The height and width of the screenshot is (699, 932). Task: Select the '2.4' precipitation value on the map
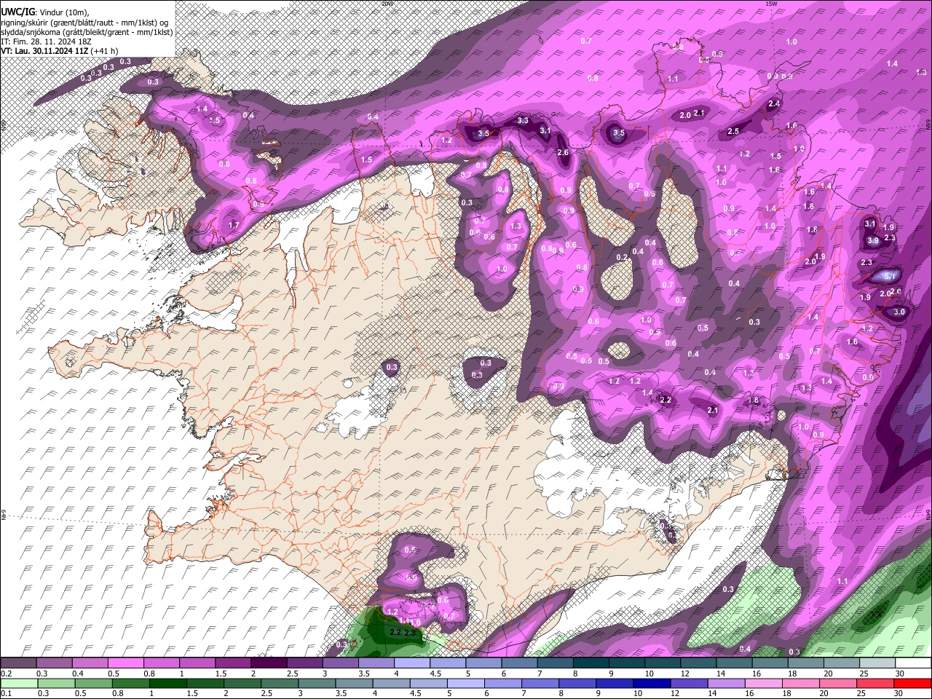click(x=774, y=104)
